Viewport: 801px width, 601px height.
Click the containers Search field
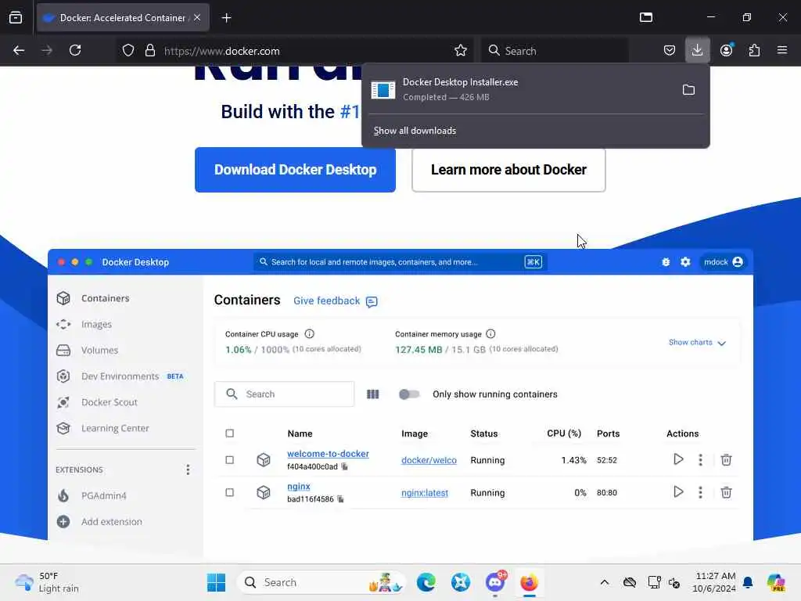click(285, 394)
